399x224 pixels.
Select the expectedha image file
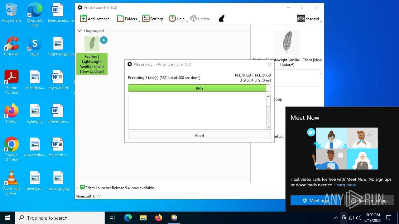(35, 147)
